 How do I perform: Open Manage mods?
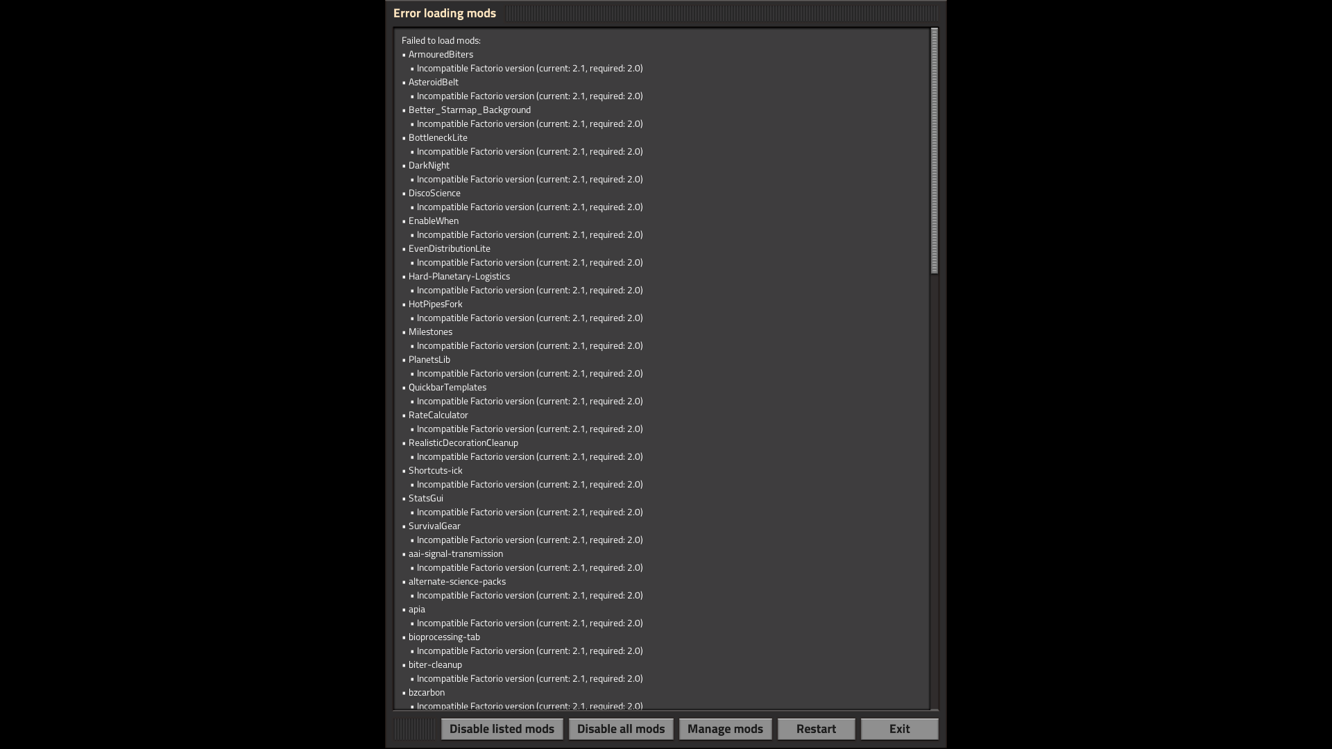(x=725, y=729)
